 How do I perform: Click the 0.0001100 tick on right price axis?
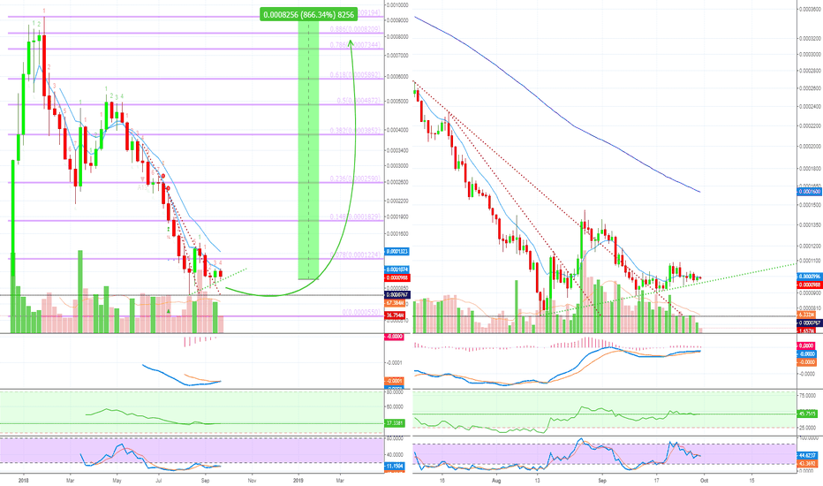pyautogui.click(x=811, y=261)
